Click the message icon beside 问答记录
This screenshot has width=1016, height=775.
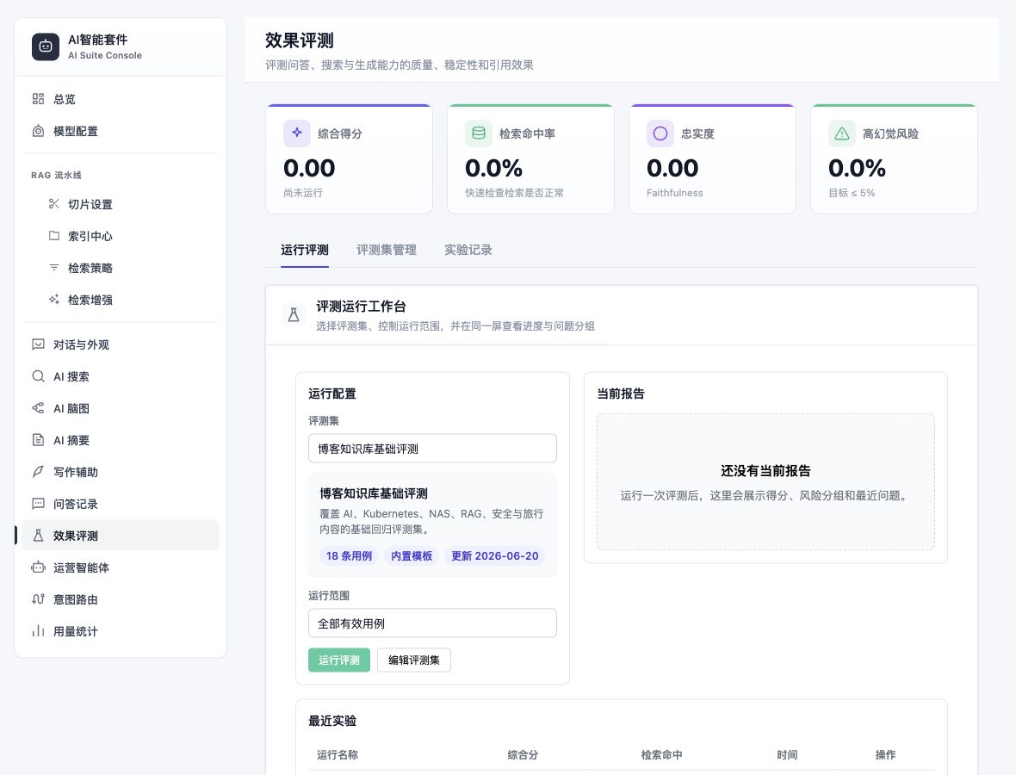[38, 503]
